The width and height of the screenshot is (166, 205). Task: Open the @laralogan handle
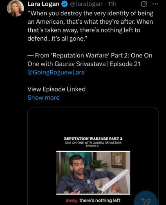coord(86,4)
